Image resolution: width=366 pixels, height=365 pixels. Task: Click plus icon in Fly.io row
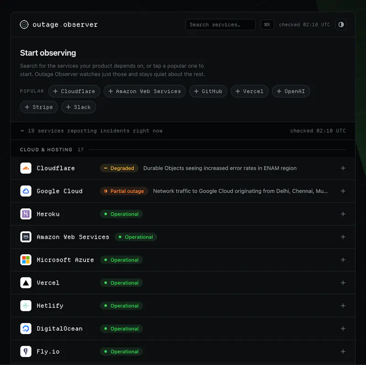(x=343, y=351)
